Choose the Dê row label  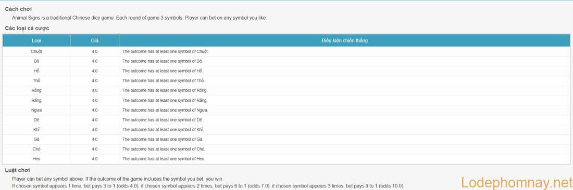click(x=36, y=120)
